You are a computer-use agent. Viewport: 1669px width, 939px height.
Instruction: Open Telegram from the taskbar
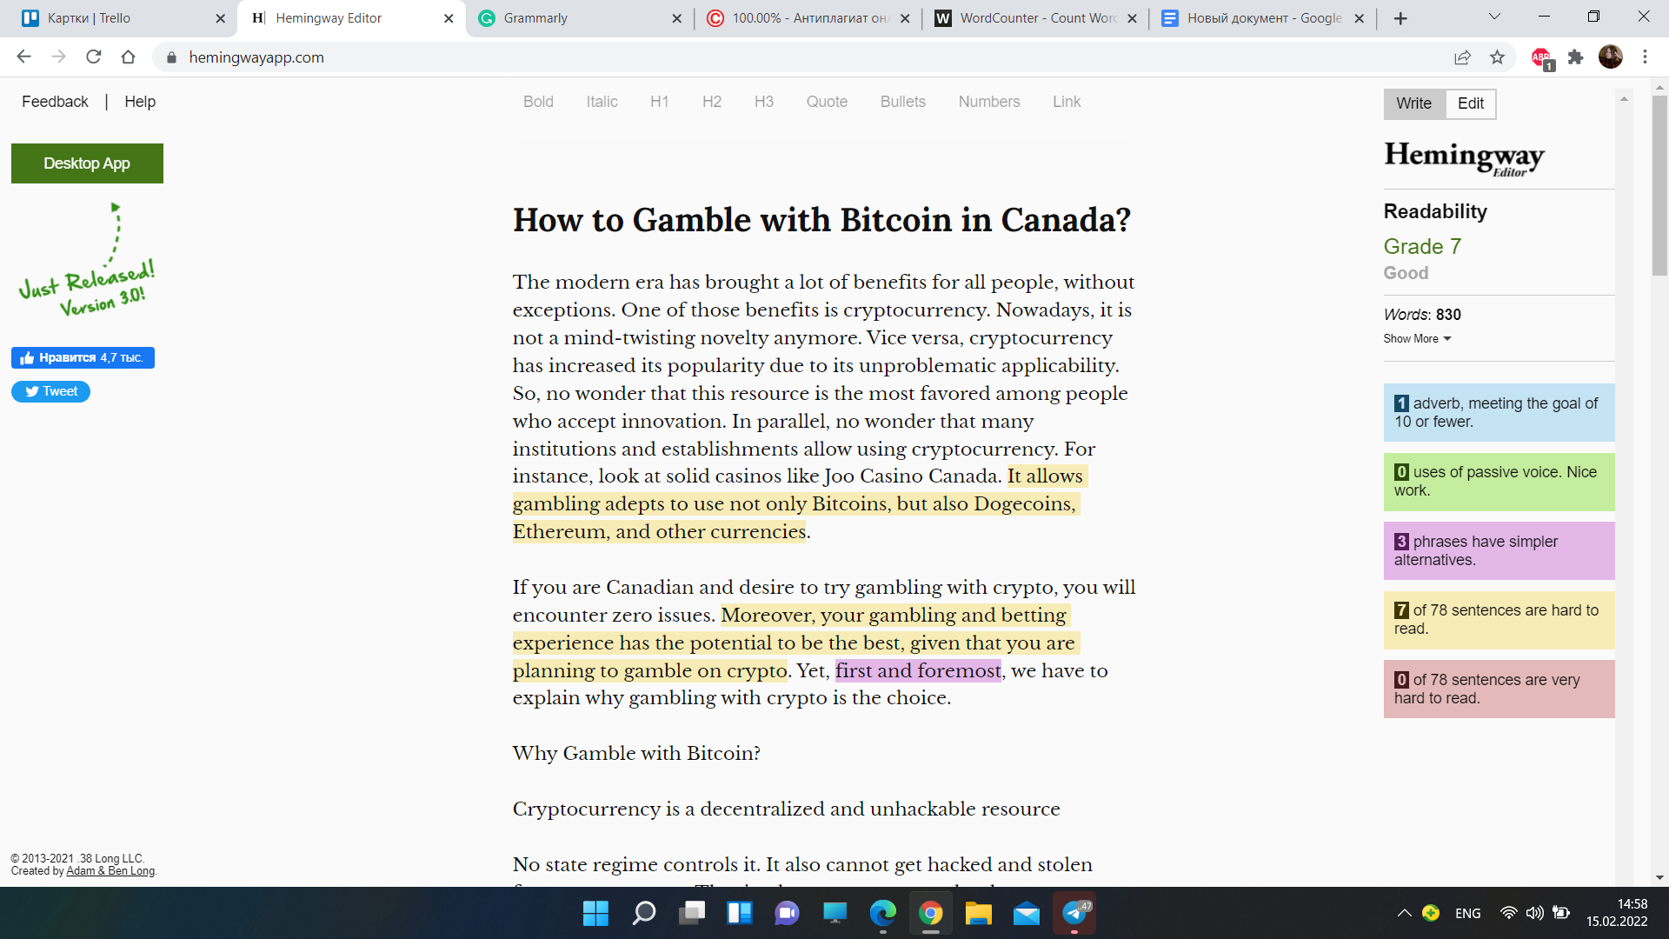pos(1074,913)
